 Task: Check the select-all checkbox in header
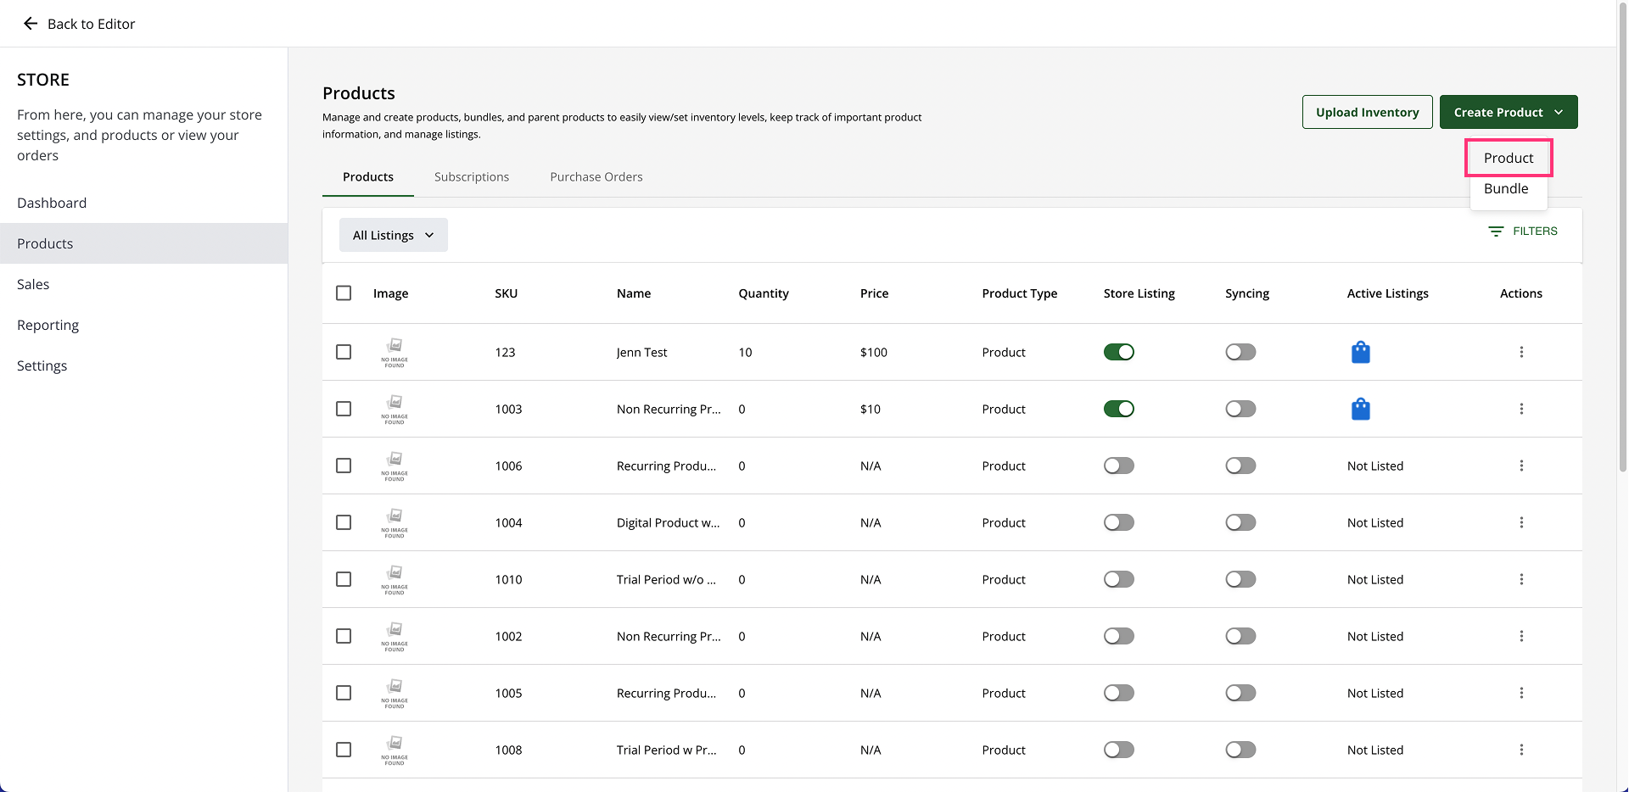click(344, 293)
